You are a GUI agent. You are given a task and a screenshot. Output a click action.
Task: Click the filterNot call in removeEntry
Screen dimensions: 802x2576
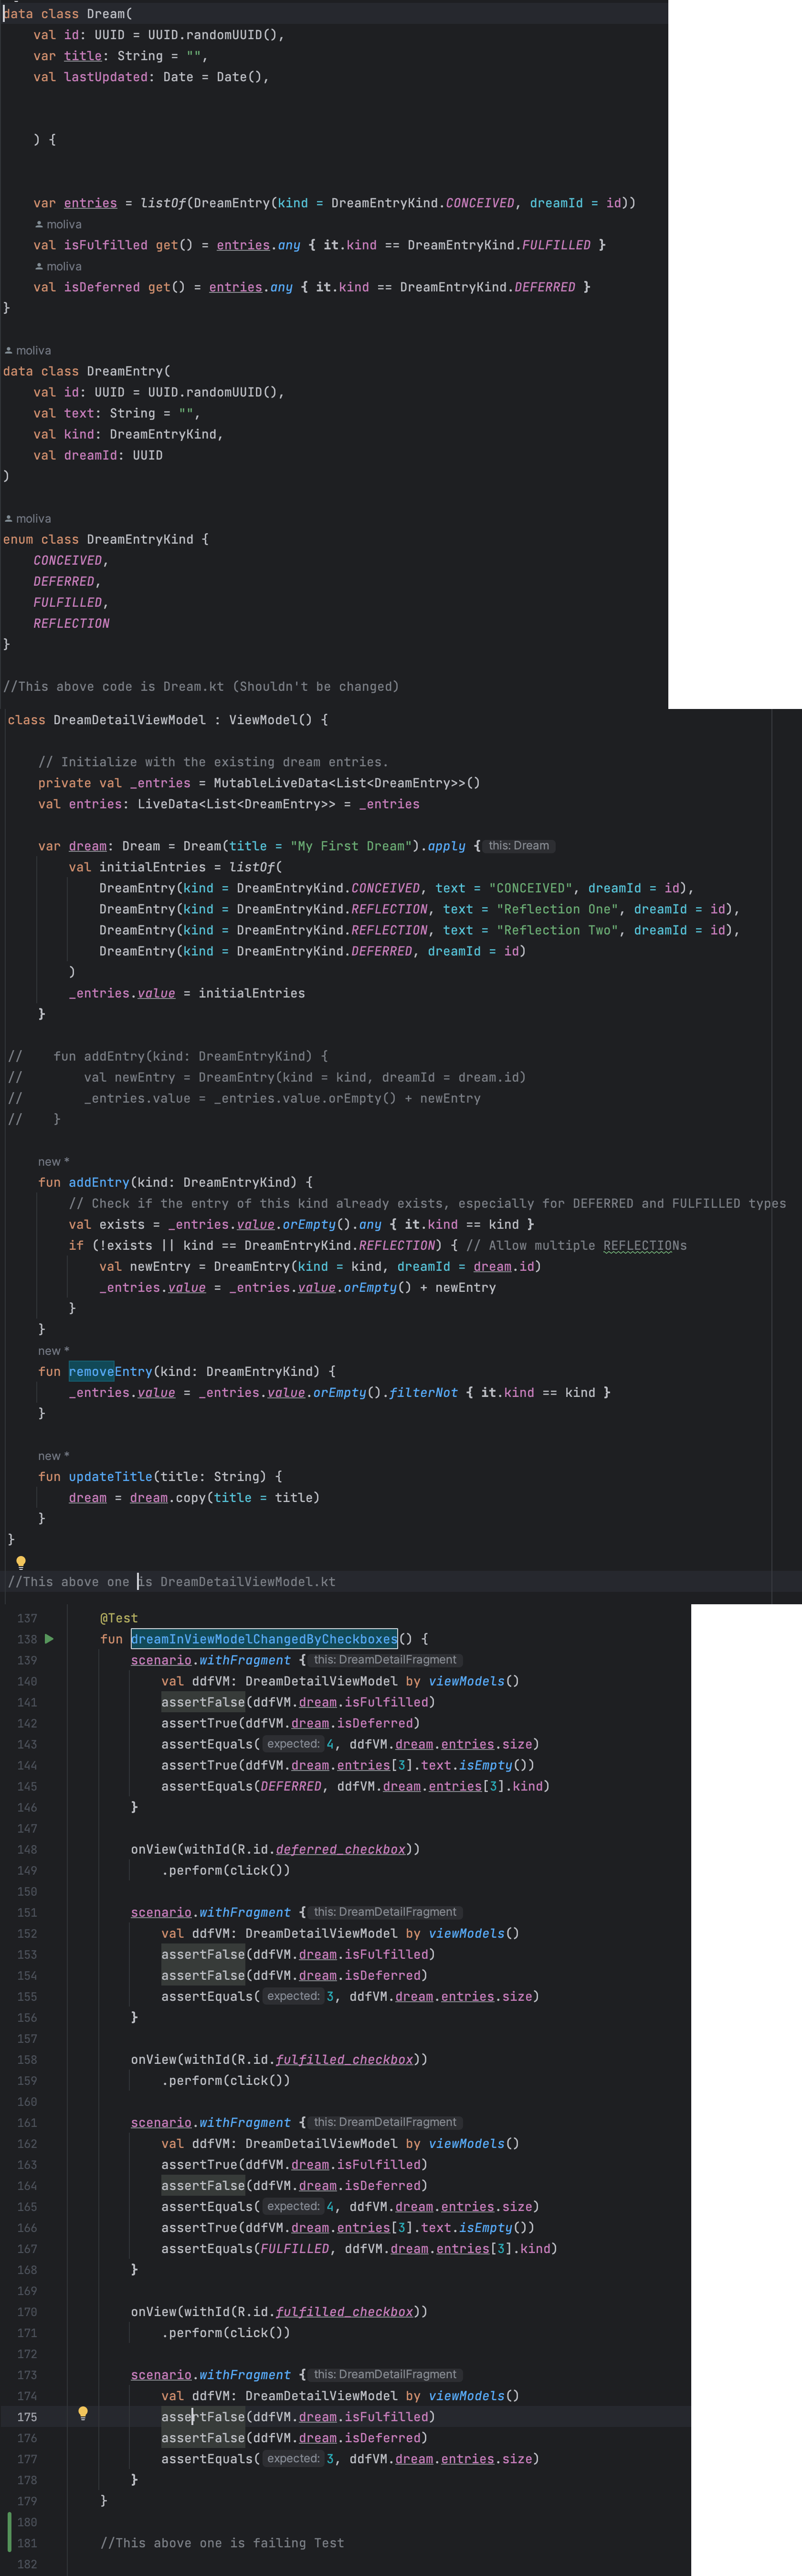coord(423,1392)
